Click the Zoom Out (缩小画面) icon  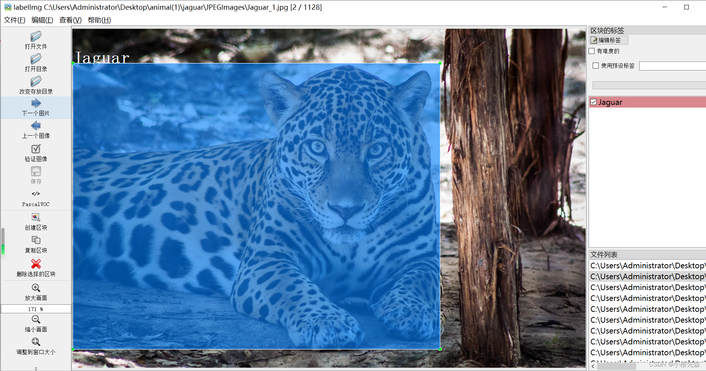coord(36,319)
